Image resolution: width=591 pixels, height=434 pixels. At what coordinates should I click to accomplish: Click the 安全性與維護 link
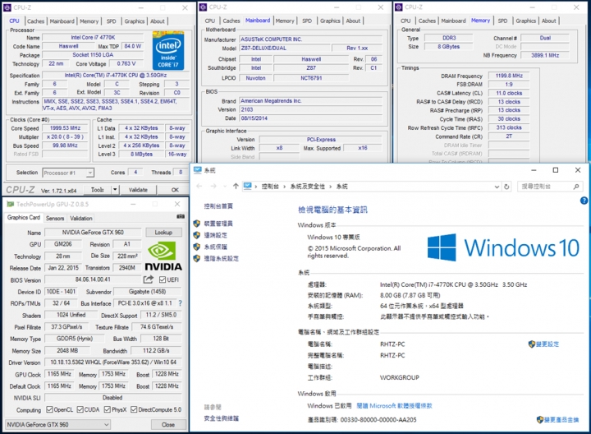point(222,418)
